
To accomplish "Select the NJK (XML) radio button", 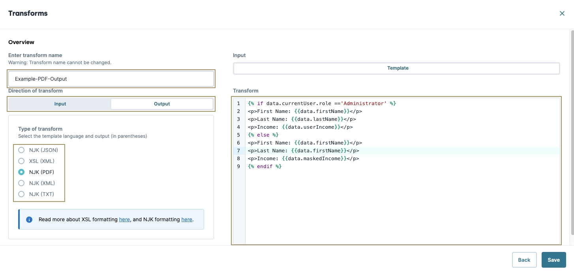I will [x=22, y=183].
